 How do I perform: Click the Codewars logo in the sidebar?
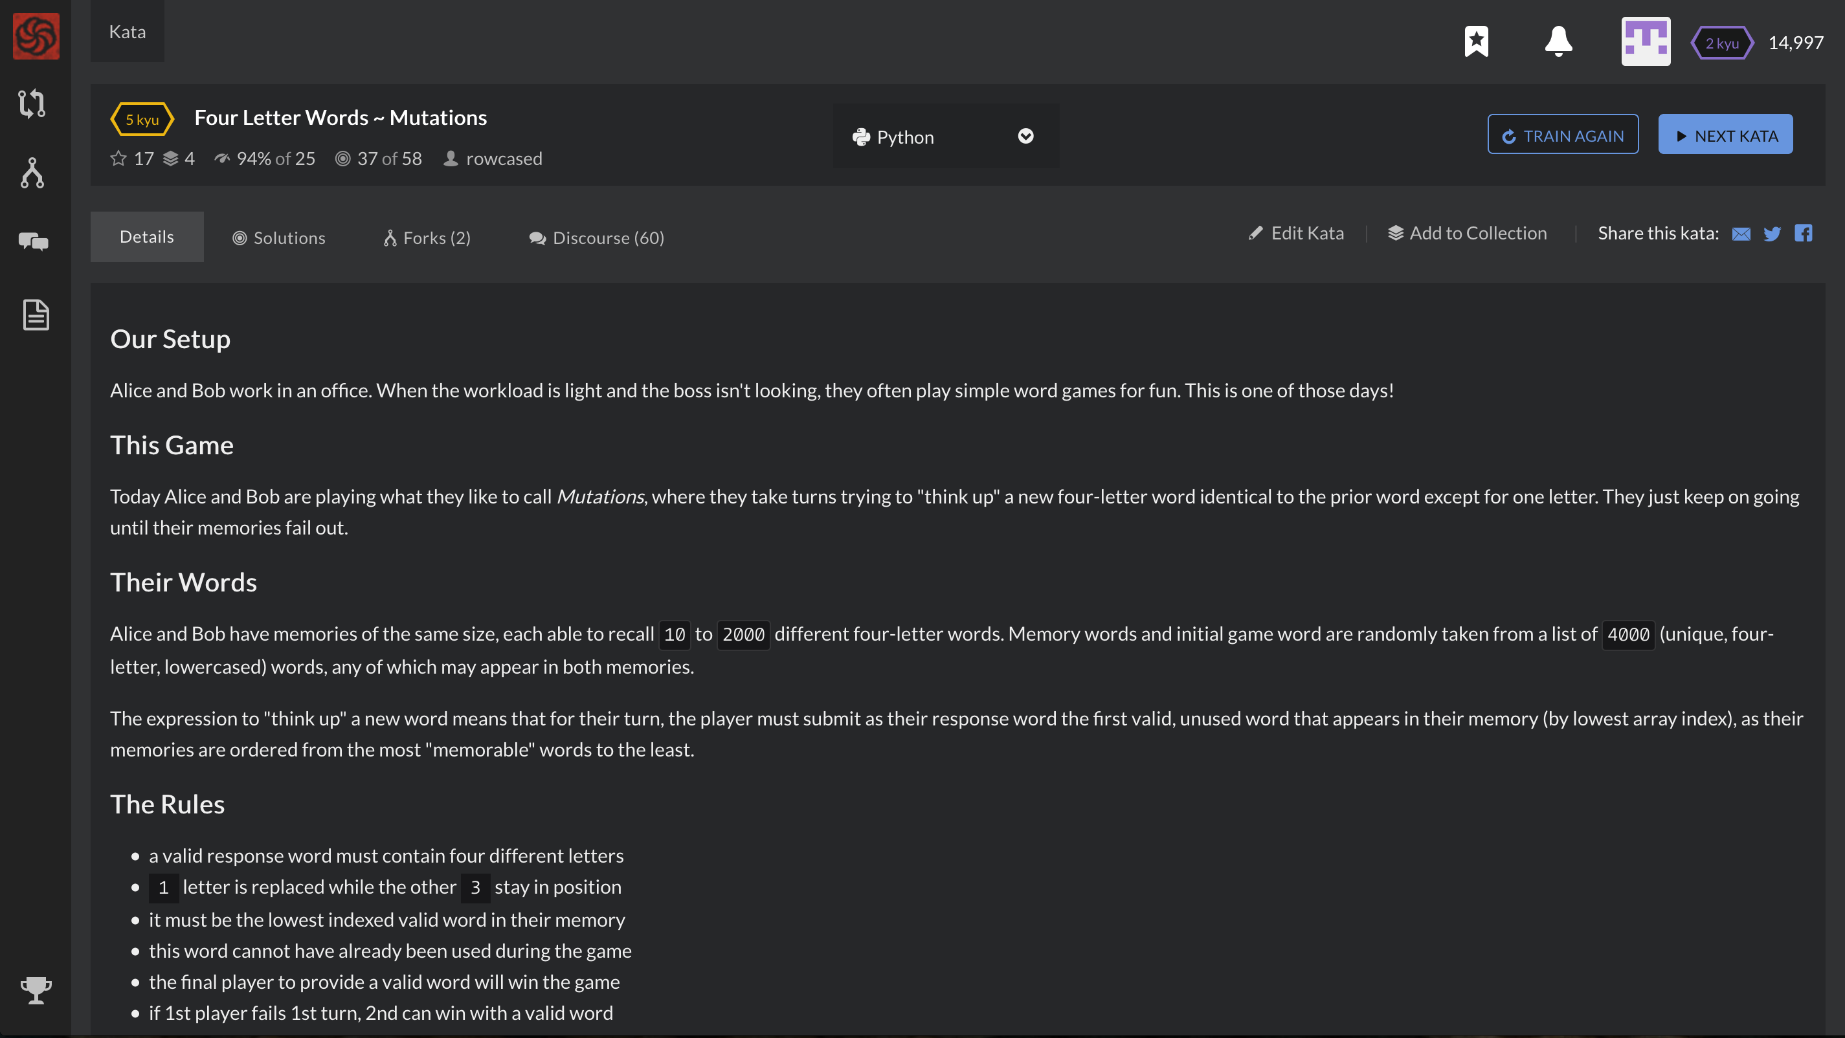point(36,36)
